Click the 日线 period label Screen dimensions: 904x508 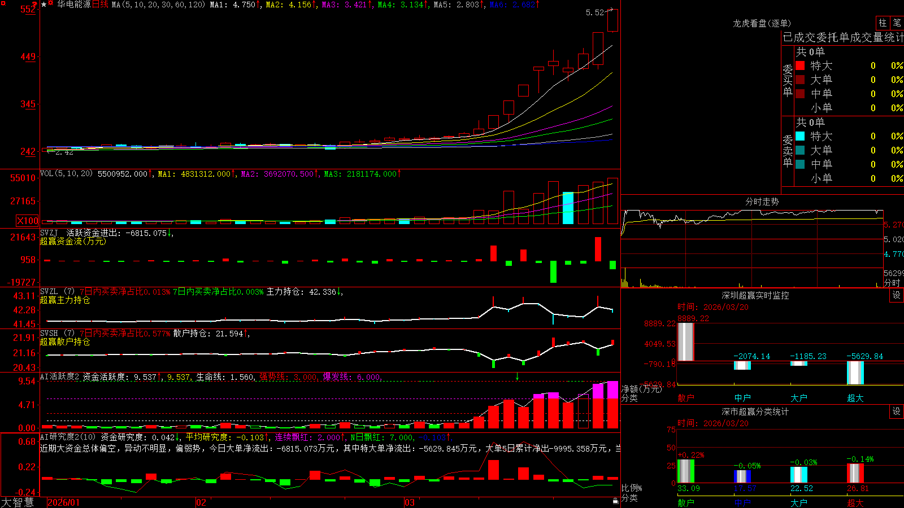point(100,5)
